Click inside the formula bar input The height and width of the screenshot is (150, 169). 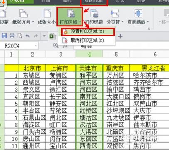click(121, 47)
